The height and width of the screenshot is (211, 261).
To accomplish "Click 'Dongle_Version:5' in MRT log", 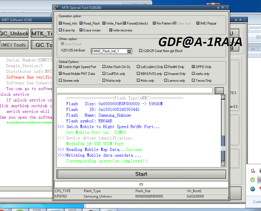I will [24, 66].
